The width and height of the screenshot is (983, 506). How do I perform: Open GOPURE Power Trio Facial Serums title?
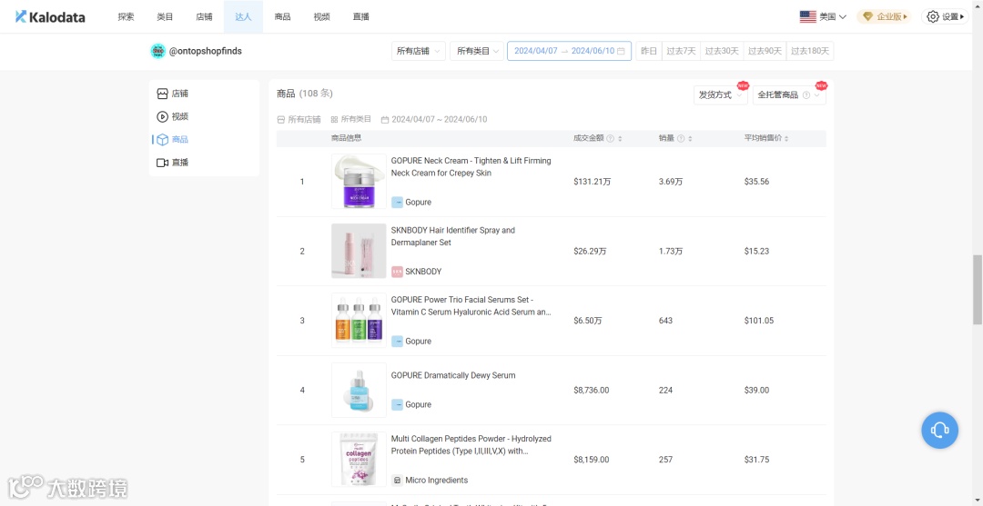pos(471,306)
